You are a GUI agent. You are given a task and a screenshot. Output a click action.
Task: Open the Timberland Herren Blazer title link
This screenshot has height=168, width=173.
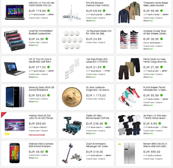coord(156,4)
